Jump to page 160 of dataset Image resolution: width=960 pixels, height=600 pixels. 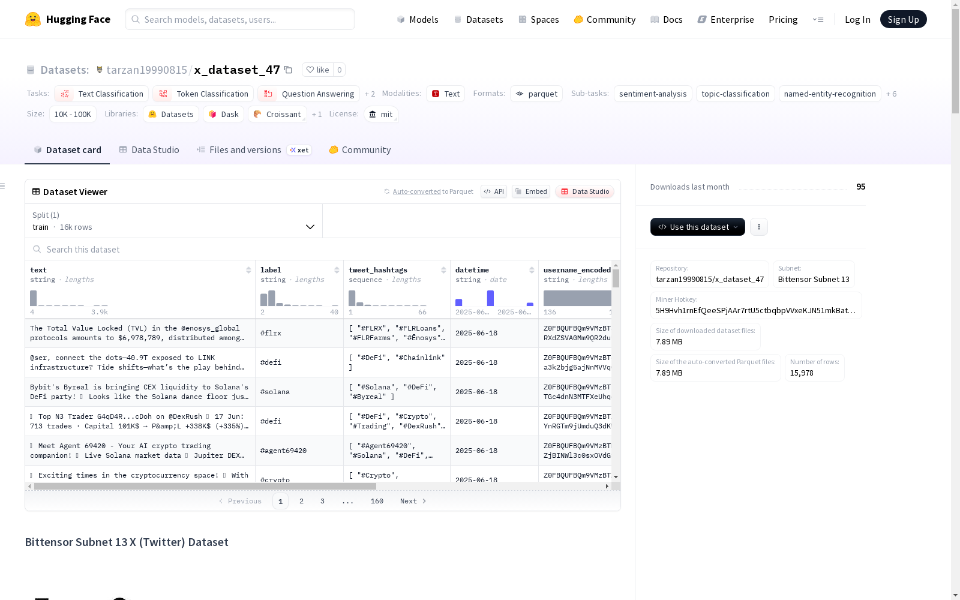[377, 501]
